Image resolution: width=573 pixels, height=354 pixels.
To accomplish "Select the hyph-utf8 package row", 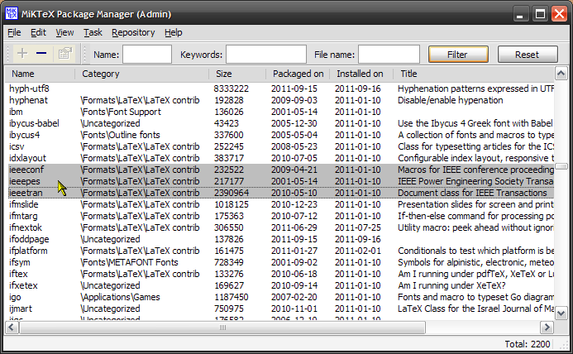I will click(280, 88).
